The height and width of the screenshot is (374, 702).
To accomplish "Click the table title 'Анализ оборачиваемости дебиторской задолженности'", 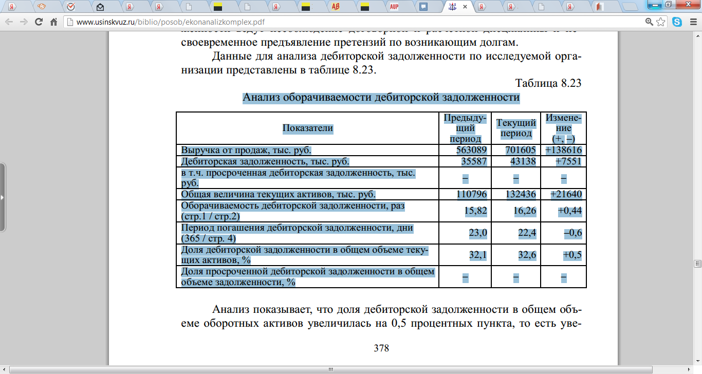I will point(381,97).
